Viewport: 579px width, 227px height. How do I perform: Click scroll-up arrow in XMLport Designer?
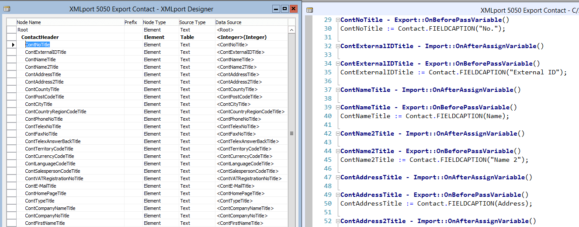pos(292,30)
